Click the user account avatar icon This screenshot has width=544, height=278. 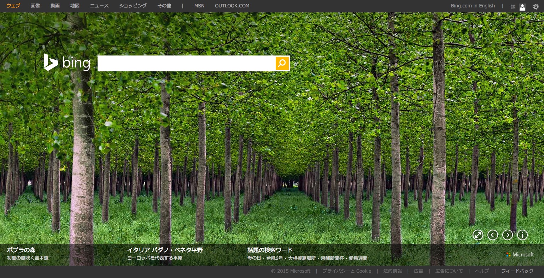pos(522,7)
